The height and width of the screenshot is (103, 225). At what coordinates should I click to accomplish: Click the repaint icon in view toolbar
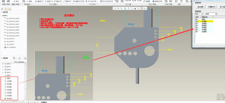point(125,8)
